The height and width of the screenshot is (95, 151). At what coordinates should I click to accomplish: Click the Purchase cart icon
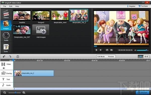pos(139,6)
